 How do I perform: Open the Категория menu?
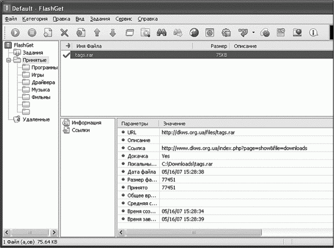tap(35, 19)
